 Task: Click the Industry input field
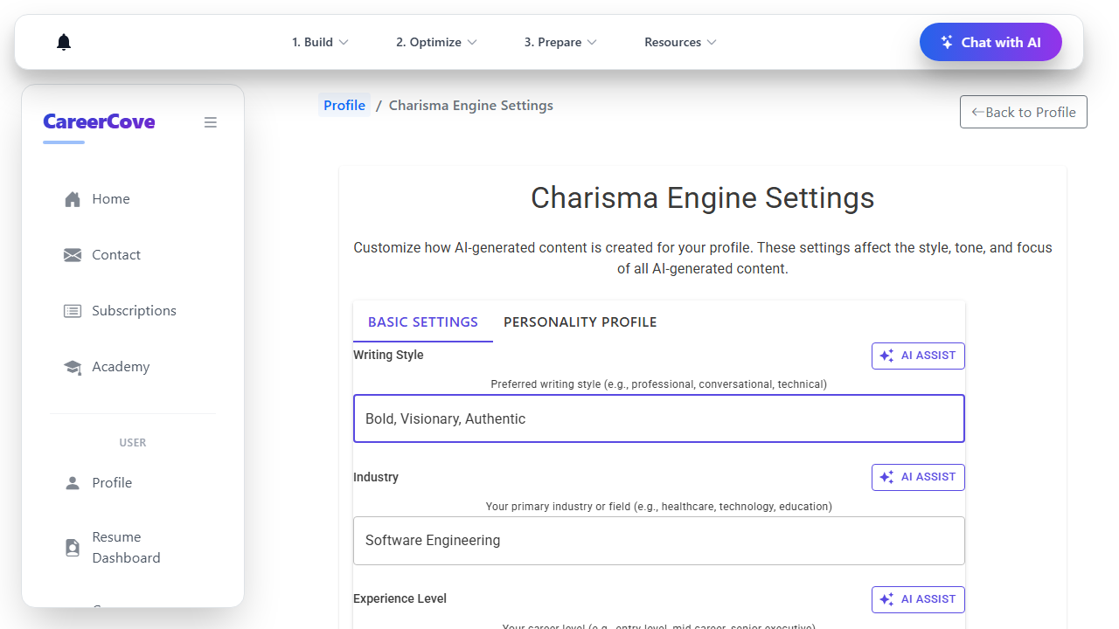659,541
